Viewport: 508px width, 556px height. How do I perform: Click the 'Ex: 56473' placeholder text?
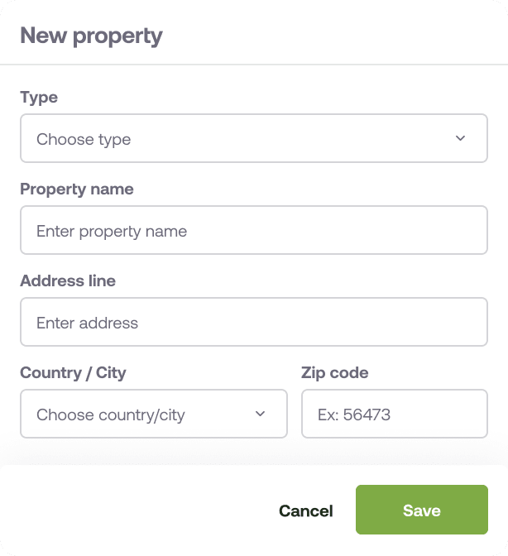click(x=353, y=415)
